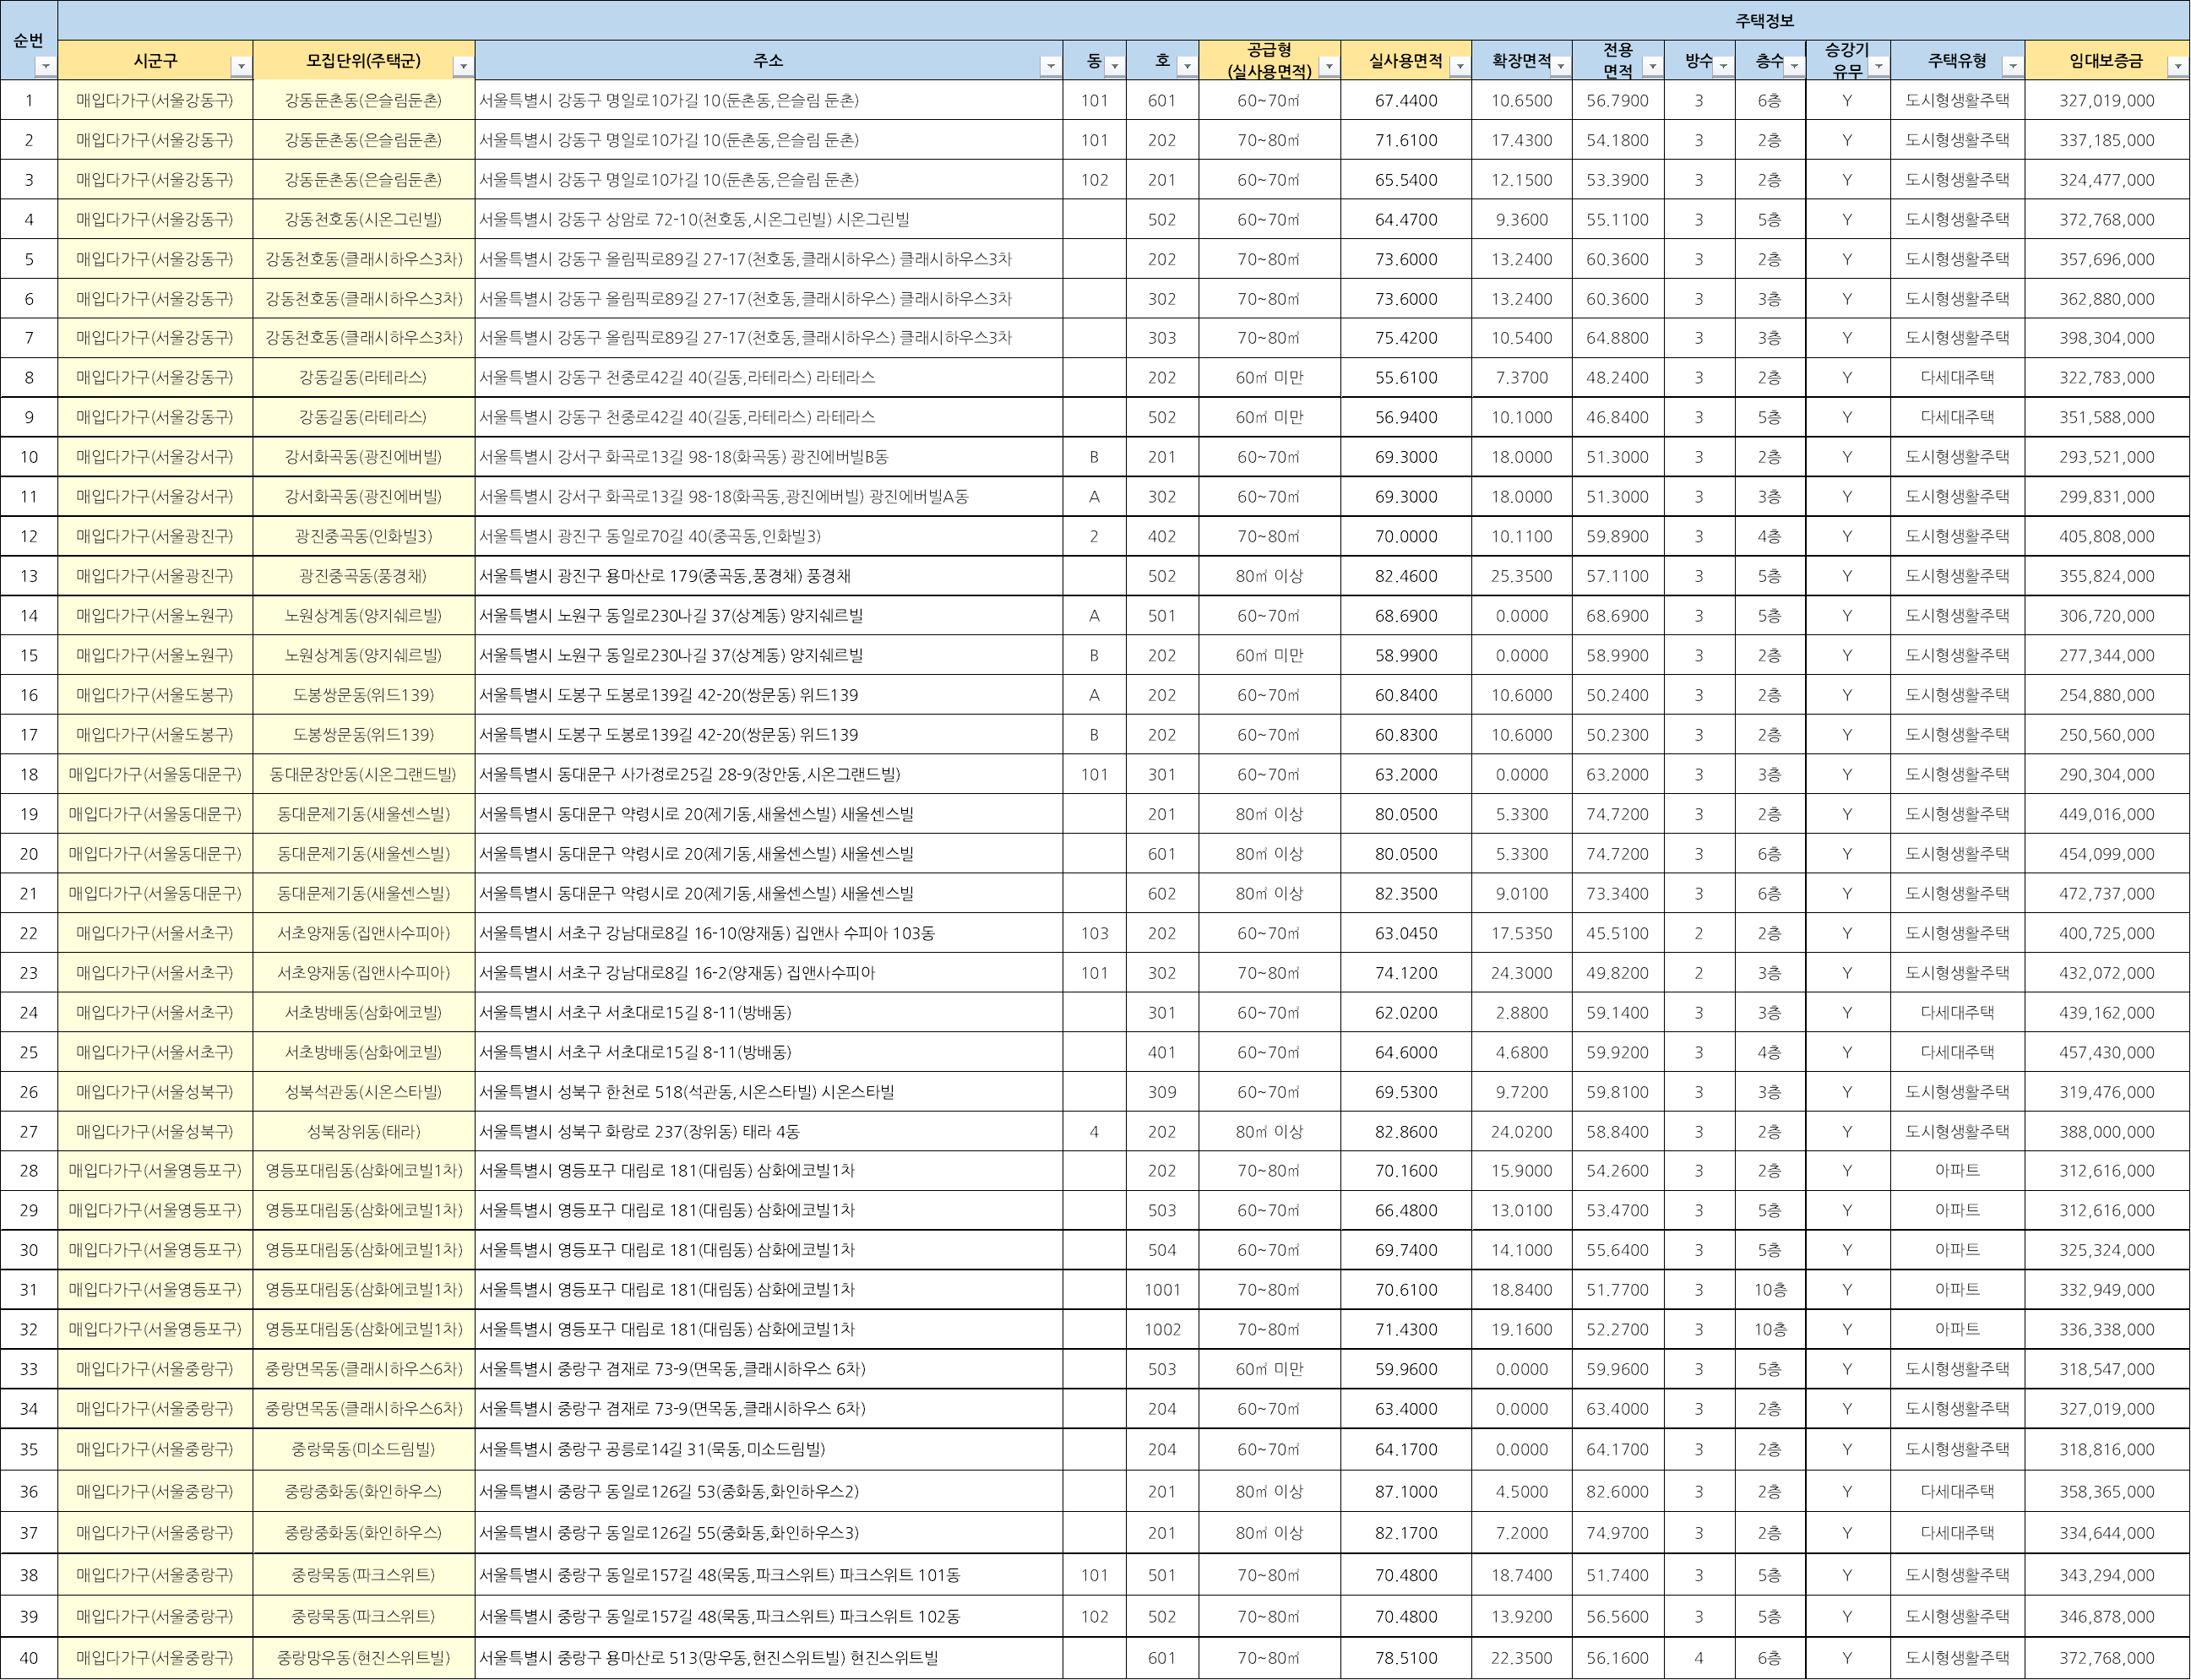The width and height of the screenshot is (2191, 1680).
Task: Select the 강동길동(라테라스) cell in row 8
Action: pyautogui.click(x=363, y=378)
